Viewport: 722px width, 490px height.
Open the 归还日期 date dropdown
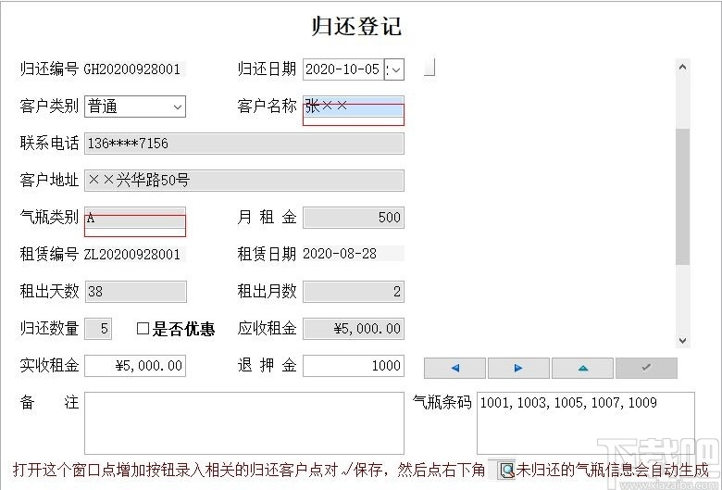(x=395, y=70)
